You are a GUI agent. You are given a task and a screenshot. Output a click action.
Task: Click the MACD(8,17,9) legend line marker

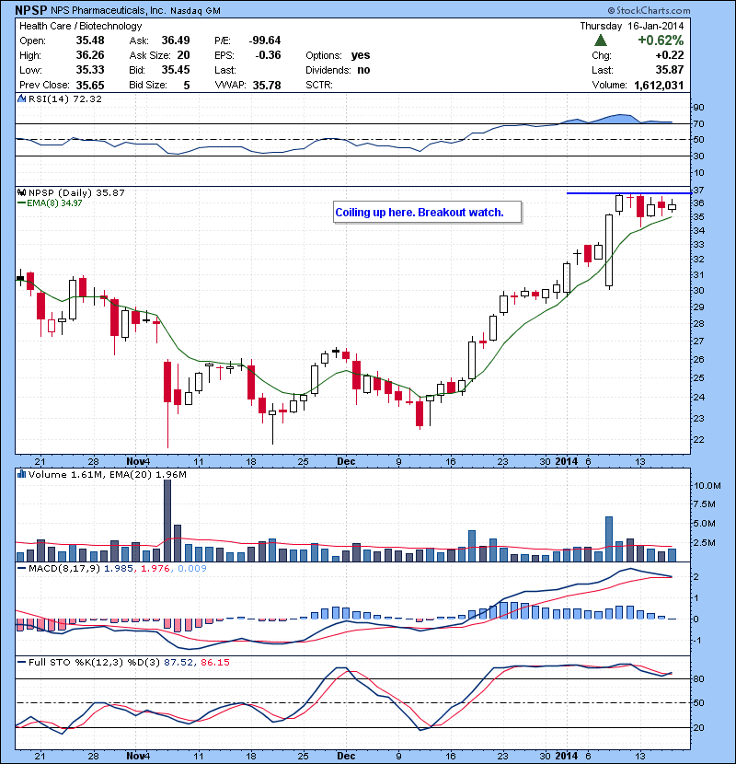pyautogui.click(x=21, y=568)
